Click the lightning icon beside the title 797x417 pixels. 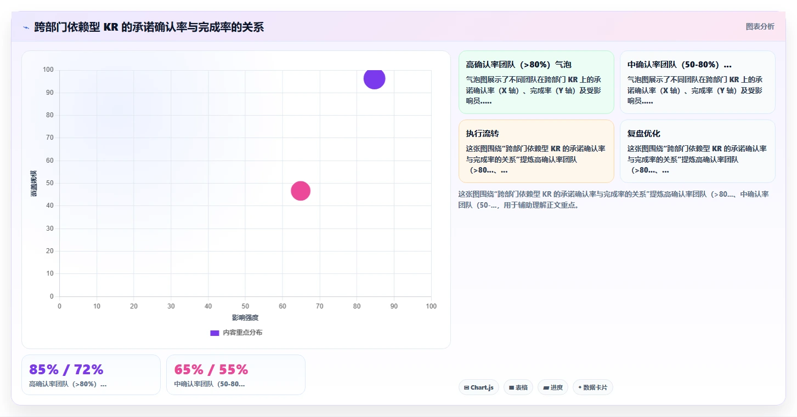click(x=26, y=27)
